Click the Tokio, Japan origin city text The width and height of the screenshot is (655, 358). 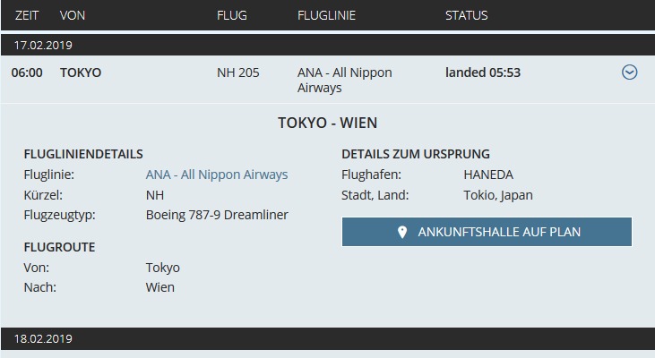498,195
